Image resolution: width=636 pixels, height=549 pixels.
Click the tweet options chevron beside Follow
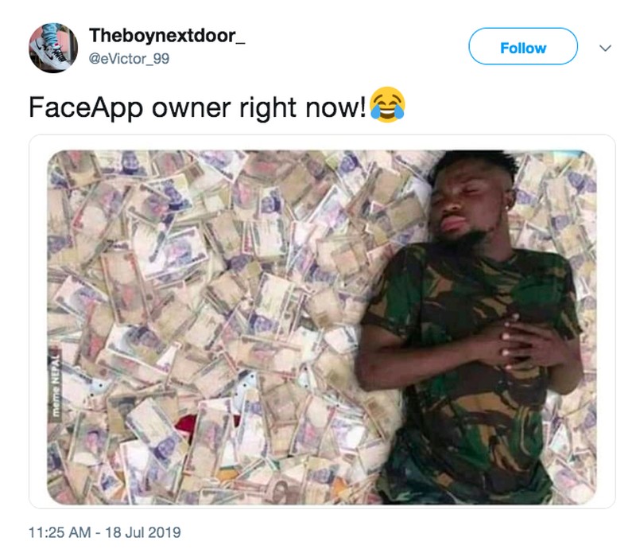(605, 48)
